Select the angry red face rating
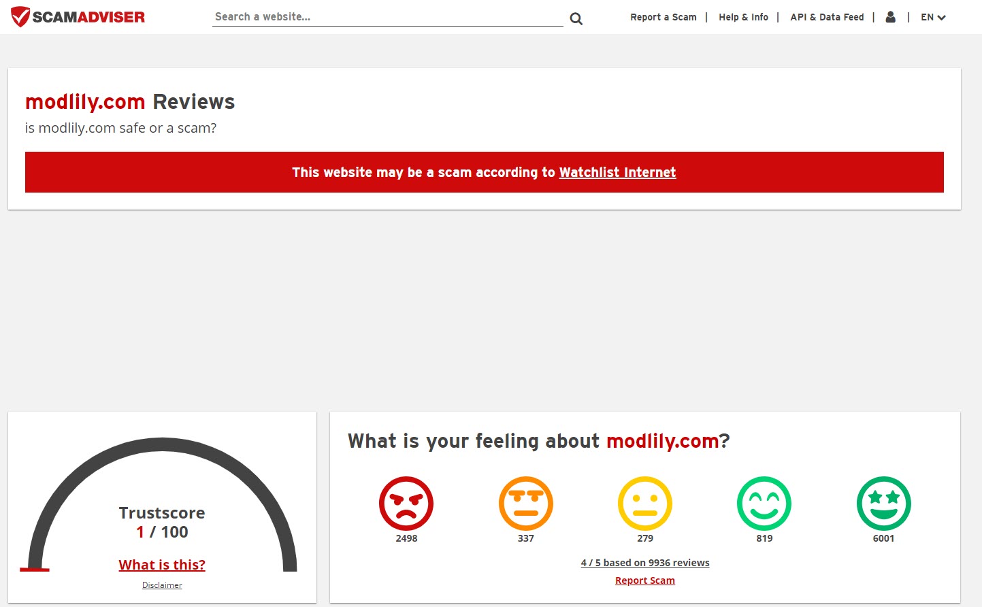The width and height of the screenshot is (982, 607). (406, 504)
